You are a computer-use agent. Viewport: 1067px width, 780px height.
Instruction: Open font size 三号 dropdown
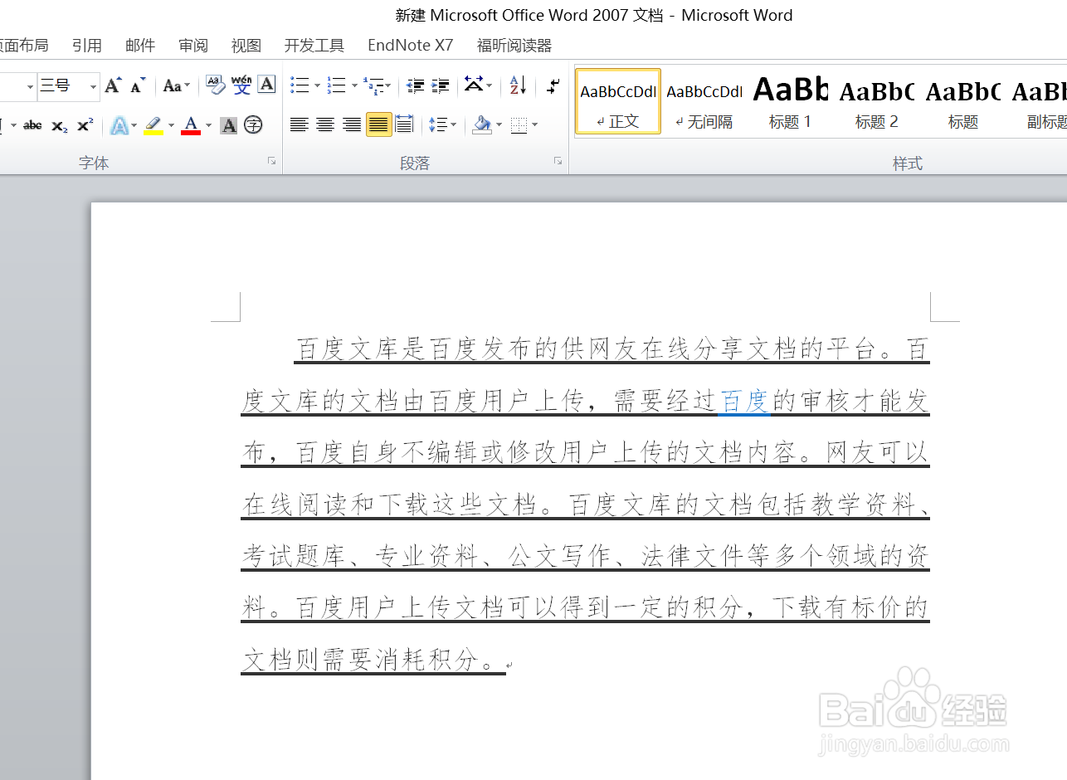[93, 85]
